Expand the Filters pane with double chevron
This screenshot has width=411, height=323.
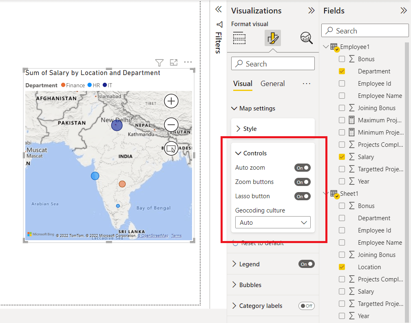(219, 10)
